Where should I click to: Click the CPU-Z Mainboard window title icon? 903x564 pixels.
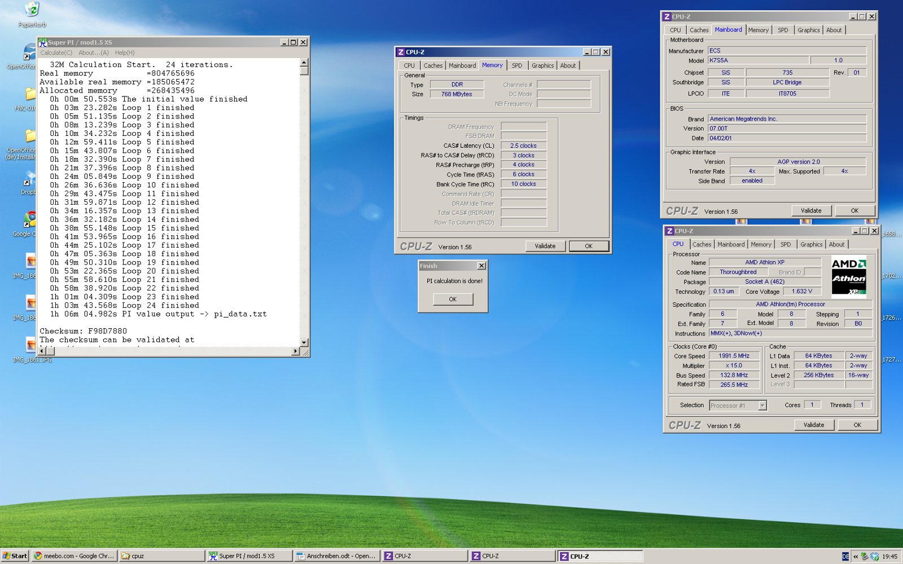pos(667,17)
